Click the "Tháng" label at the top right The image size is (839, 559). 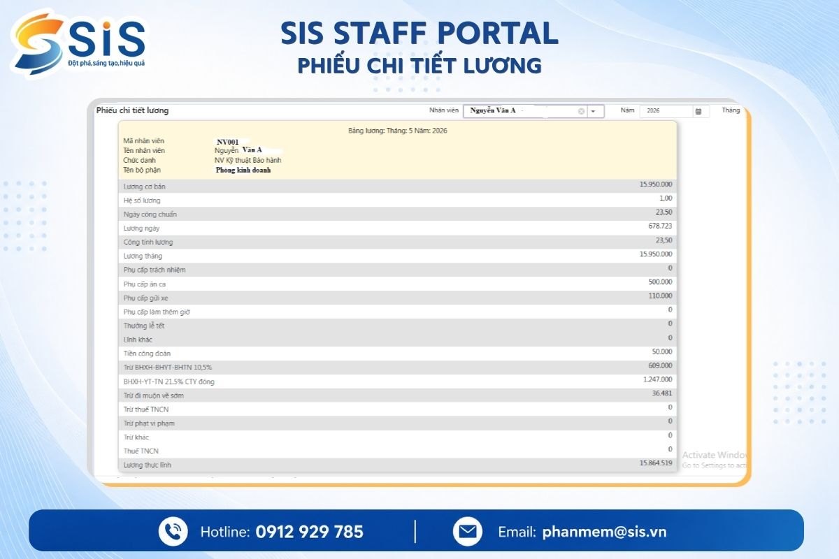tap(731, 110)
